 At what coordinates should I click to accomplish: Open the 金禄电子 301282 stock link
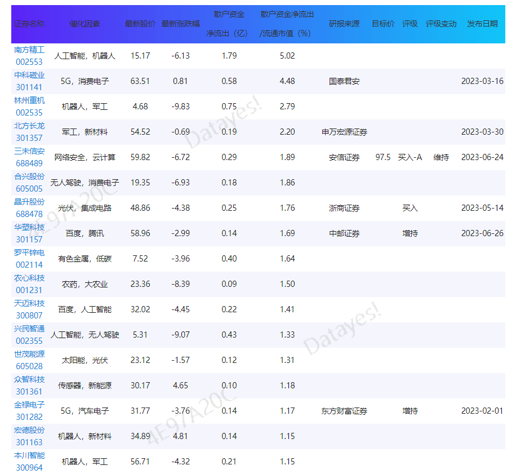tap(29, 411)
